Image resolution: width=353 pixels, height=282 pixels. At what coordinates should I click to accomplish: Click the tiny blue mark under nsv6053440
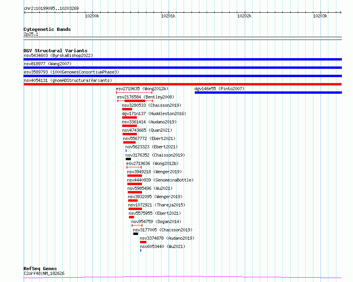pyautogui.click(x=141, y=250)
